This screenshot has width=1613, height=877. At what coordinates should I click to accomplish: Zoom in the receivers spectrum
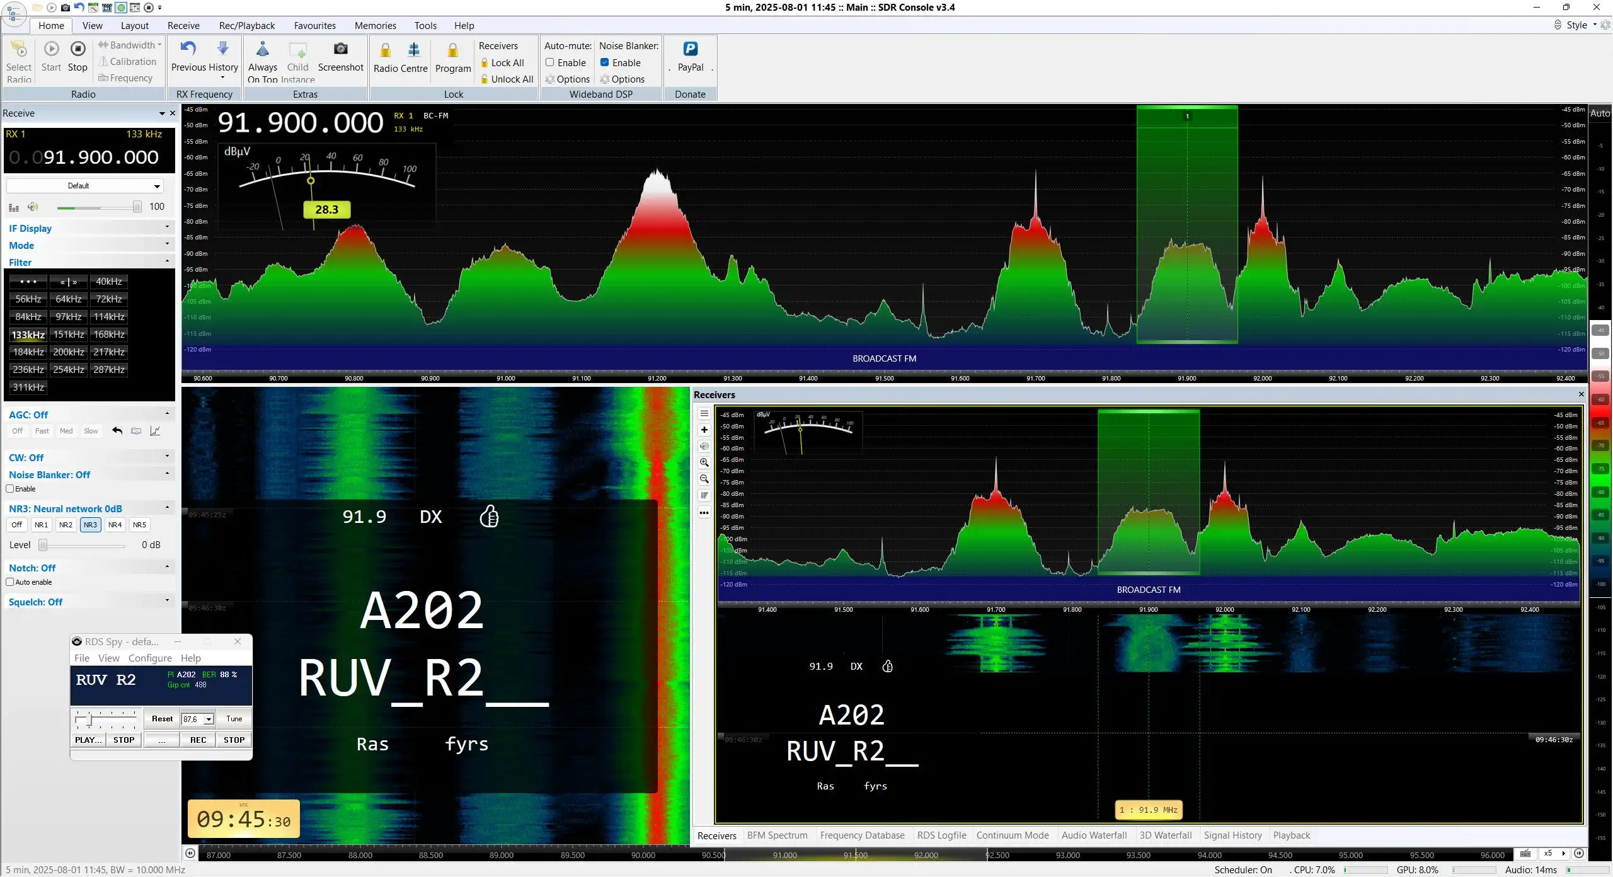click(x=704, y=462)
